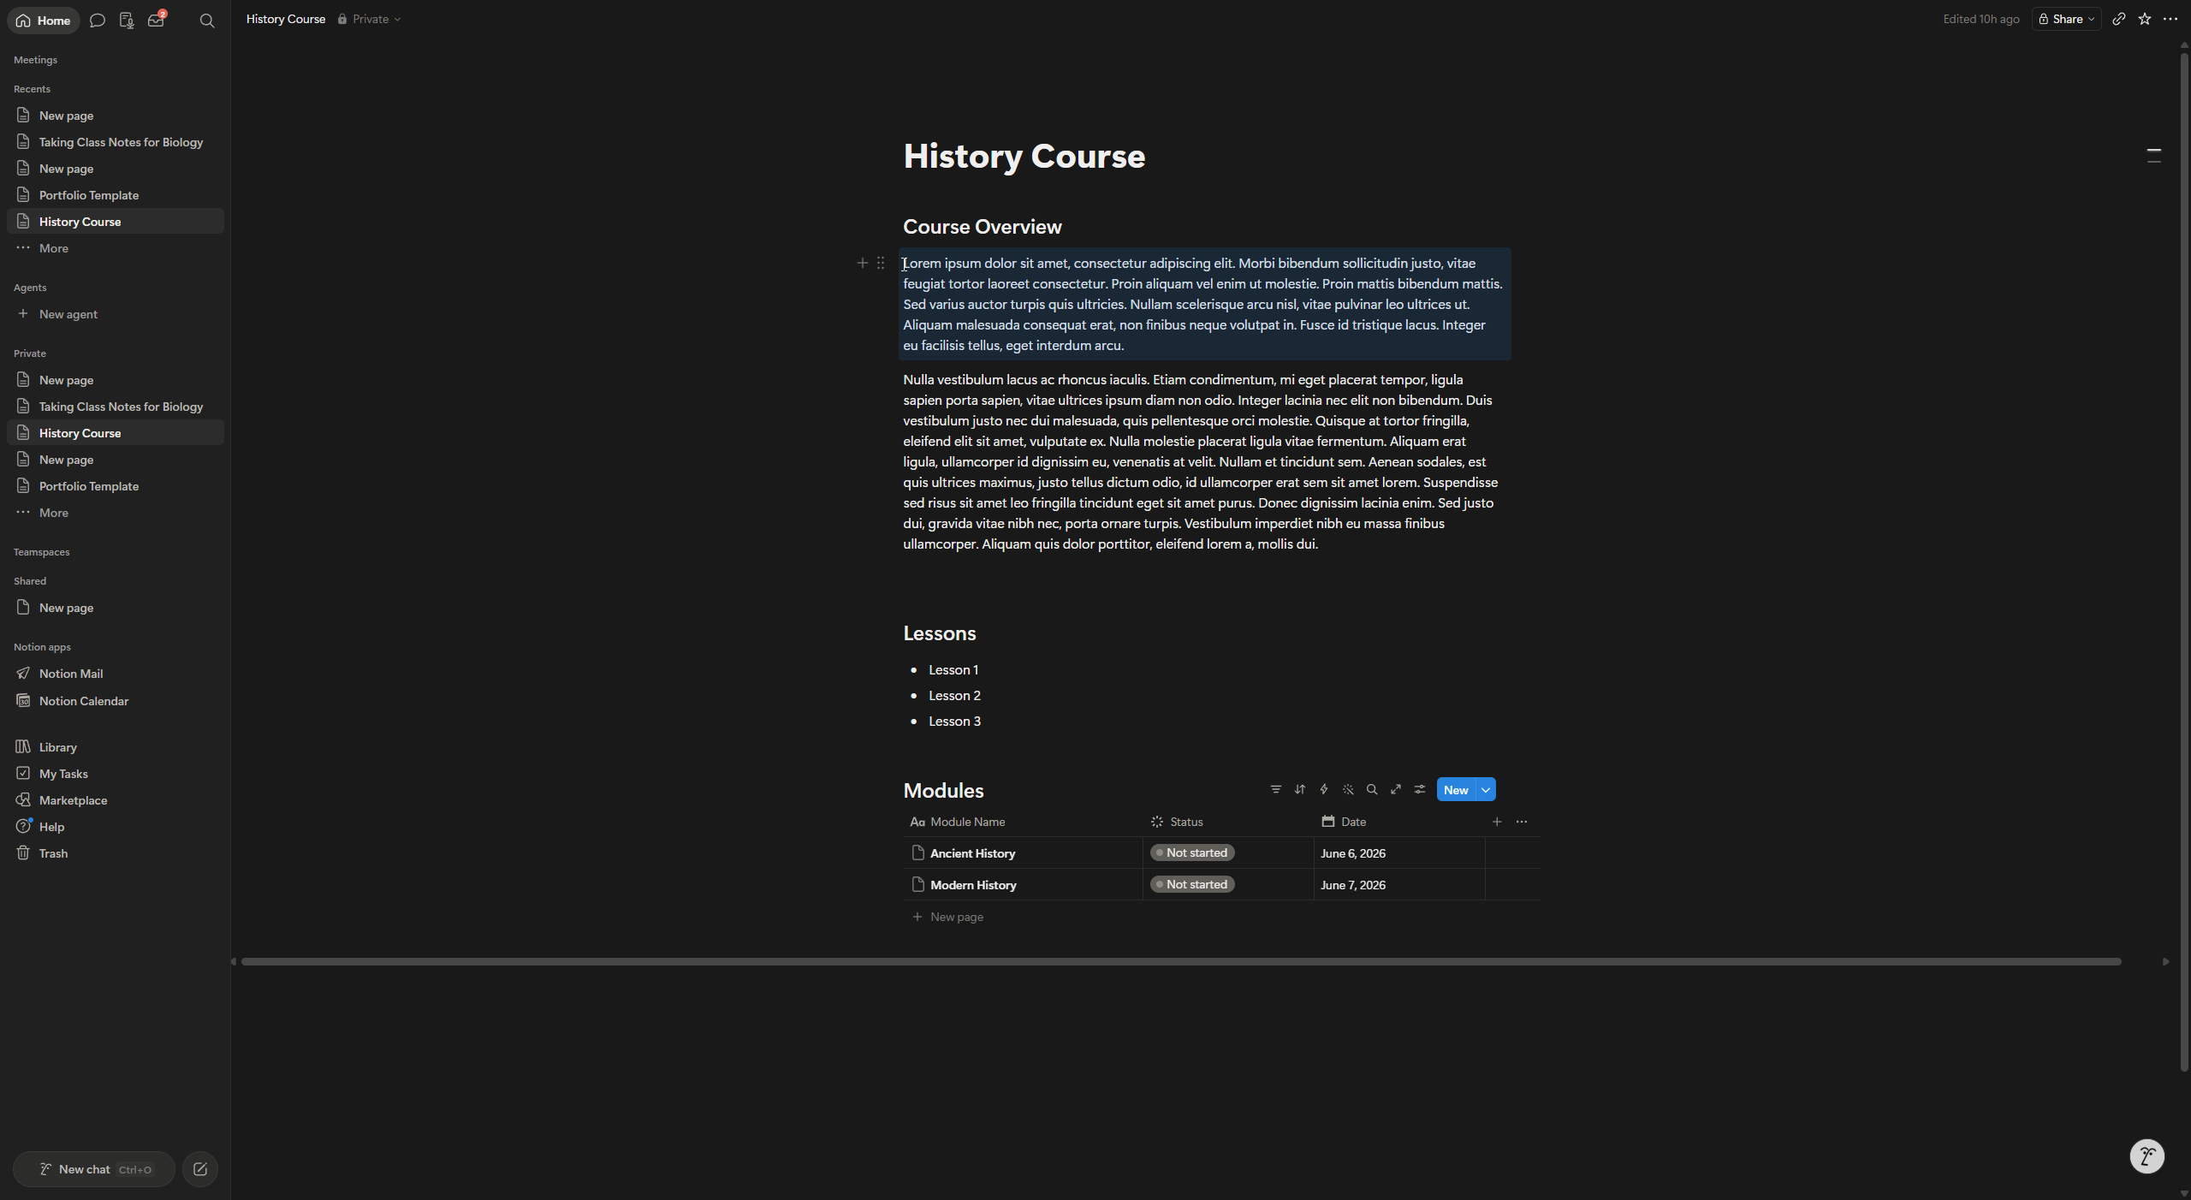Click the compose pencil icon beside New chat
2191x1200 pixels.
click(x=200, y=1169)
